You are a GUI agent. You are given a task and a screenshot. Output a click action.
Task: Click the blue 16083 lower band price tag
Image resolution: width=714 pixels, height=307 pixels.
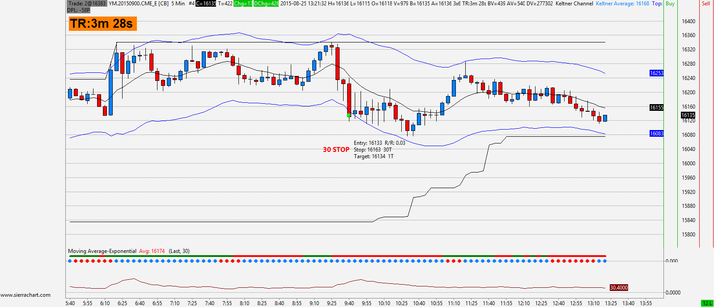point(656,134)
